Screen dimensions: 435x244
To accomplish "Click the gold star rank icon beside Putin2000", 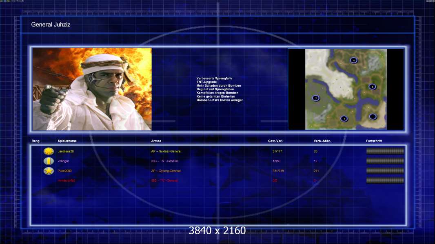I will pos(49,171).
